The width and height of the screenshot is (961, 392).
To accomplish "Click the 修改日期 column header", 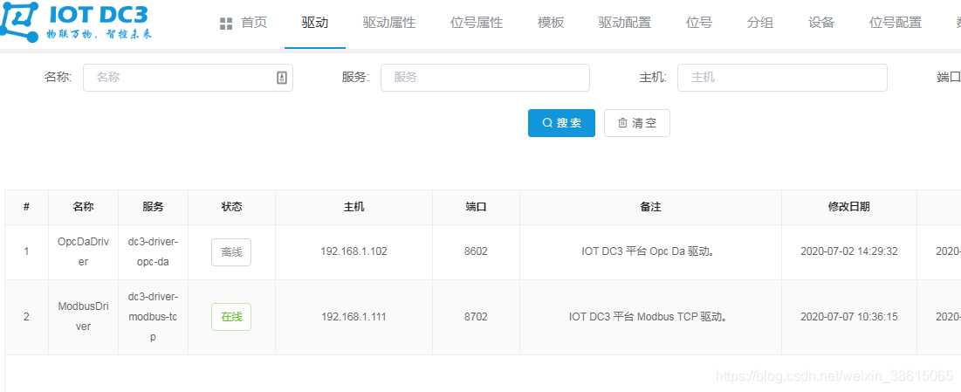I will [x=849, y=207].
